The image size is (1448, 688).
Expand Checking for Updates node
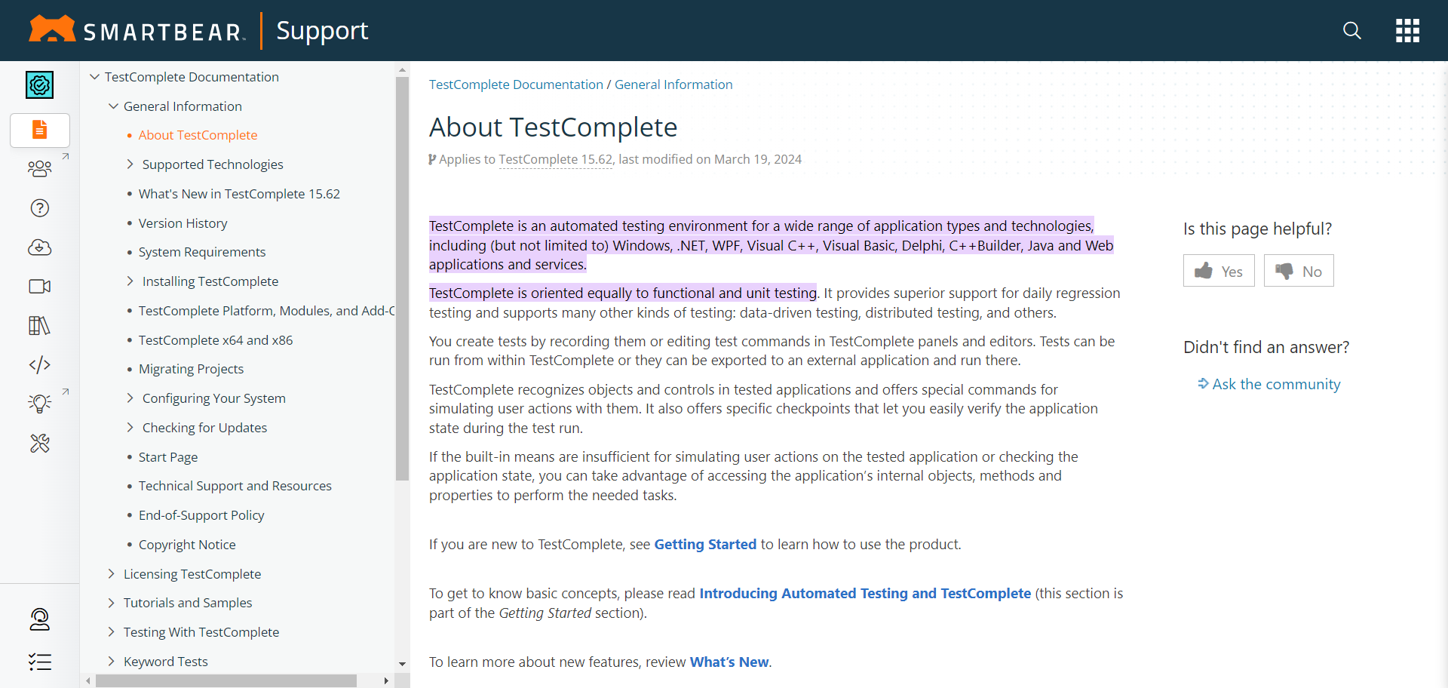pos(130,428)
